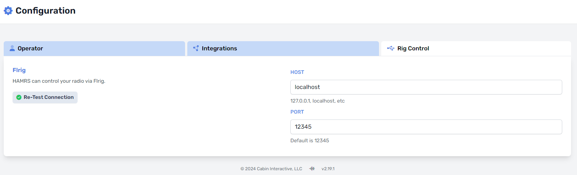Focus the Host input field containing localhost
Viewport: 577px width, 175px height.
click(426, 87)
